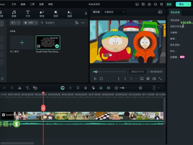Switch to the 贴纸 stickers tab
This screenshot has height=145, width=193.
click(70, 14)
